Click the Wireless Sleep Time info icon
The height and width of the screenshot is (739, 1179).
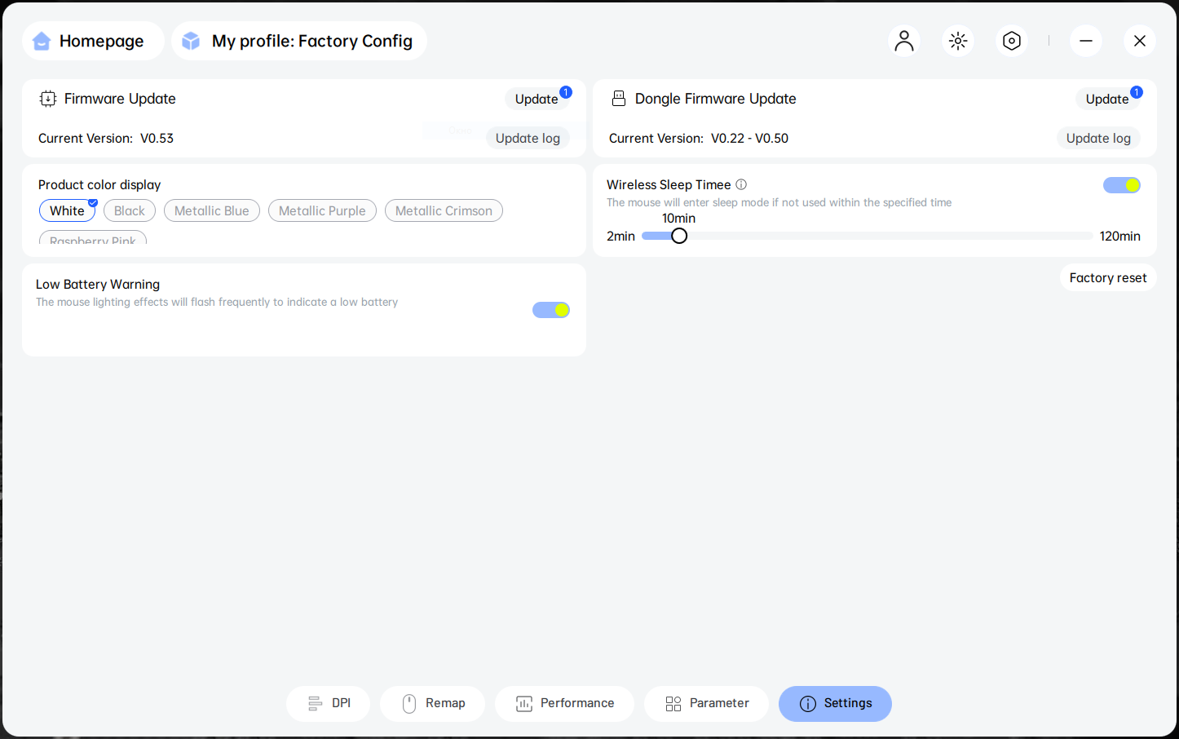741,184
